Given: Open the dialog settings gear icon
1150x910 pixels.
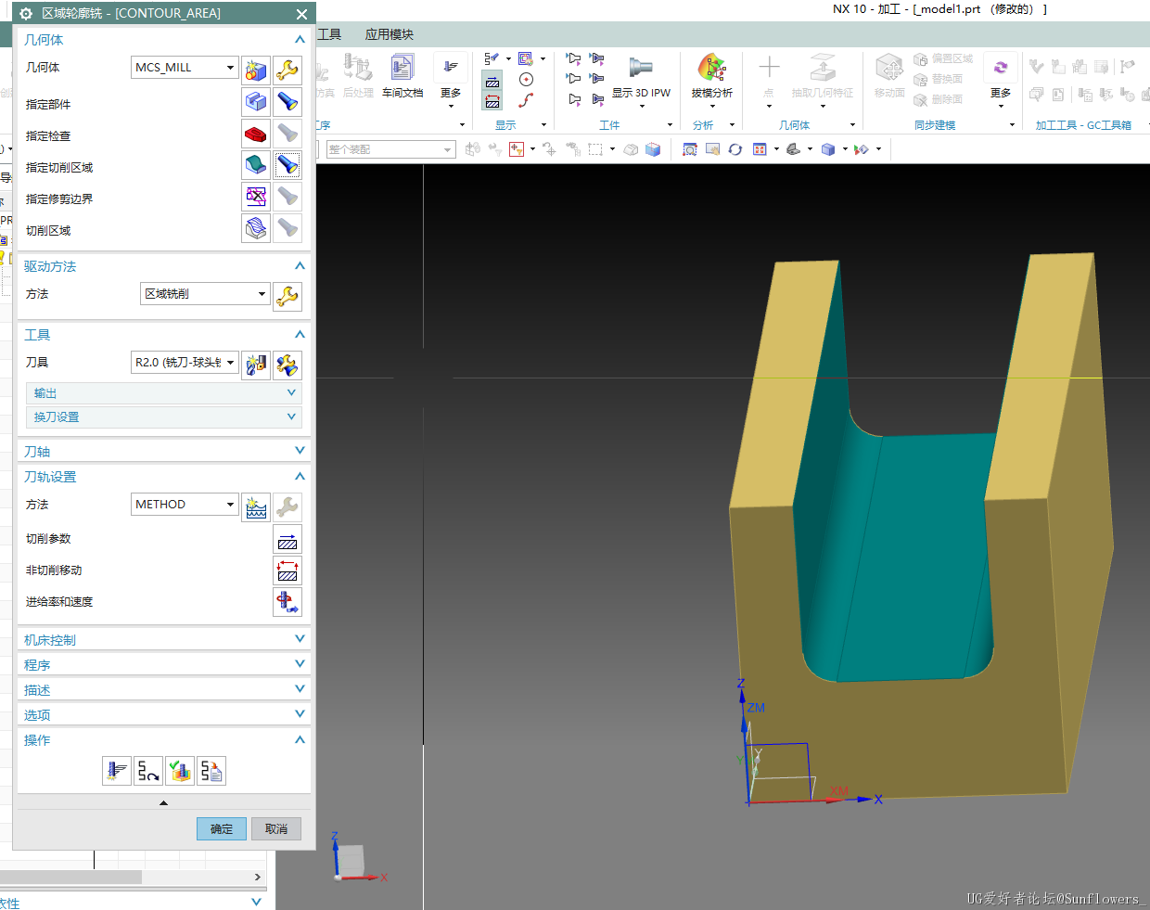Looking at the screenshot, I should [26, 14].
